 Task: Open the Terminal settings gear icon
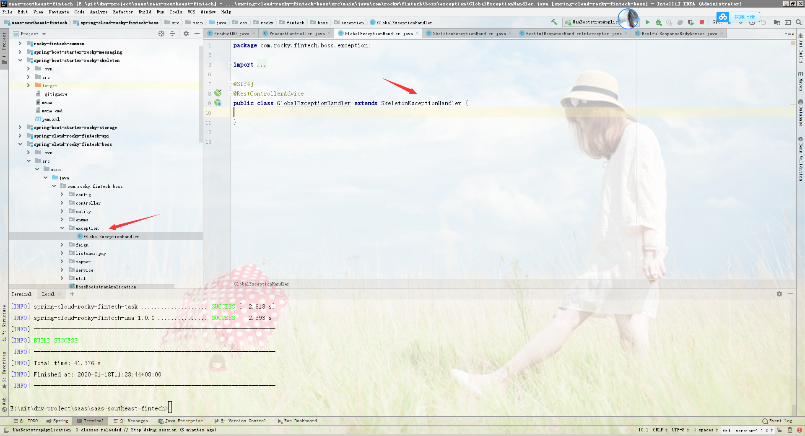(779, 294)
